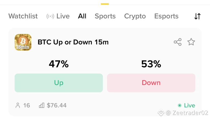Click the green Live status dot
The width and height of the screenshot is (210, 119).
(x=180, y=105)
